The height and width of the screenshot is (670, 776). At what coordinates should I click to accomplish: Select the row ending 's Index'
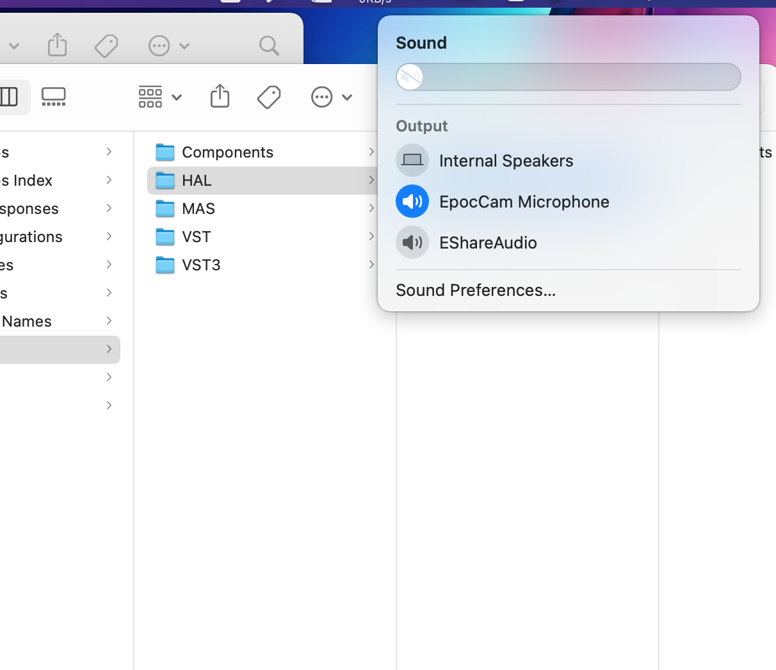click(60, 181)
